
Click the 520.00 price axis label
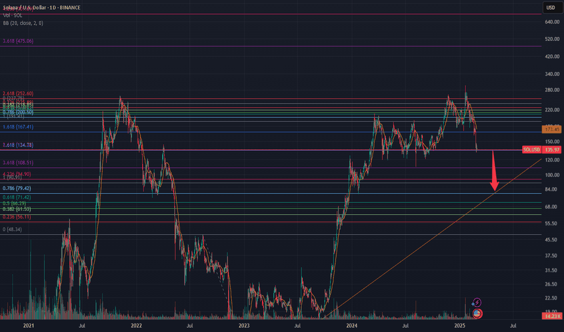point(552,39)
